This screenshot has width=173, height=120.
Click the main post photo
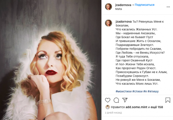pos(51,60)
